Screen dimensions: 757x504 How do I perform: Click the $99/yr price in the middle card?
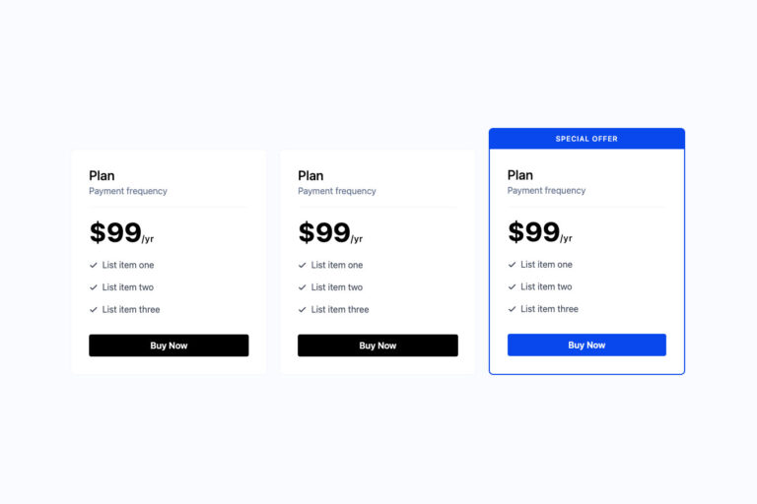pyautogui.click(x=330, y=232)
